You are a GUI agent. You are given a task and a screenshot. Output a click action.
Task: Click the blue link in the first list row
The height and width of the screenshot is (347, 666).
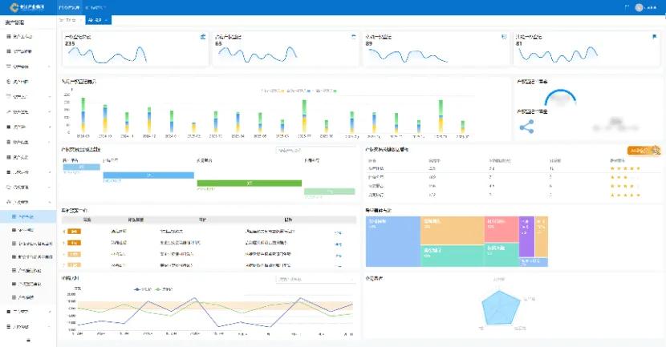[338, 232]
